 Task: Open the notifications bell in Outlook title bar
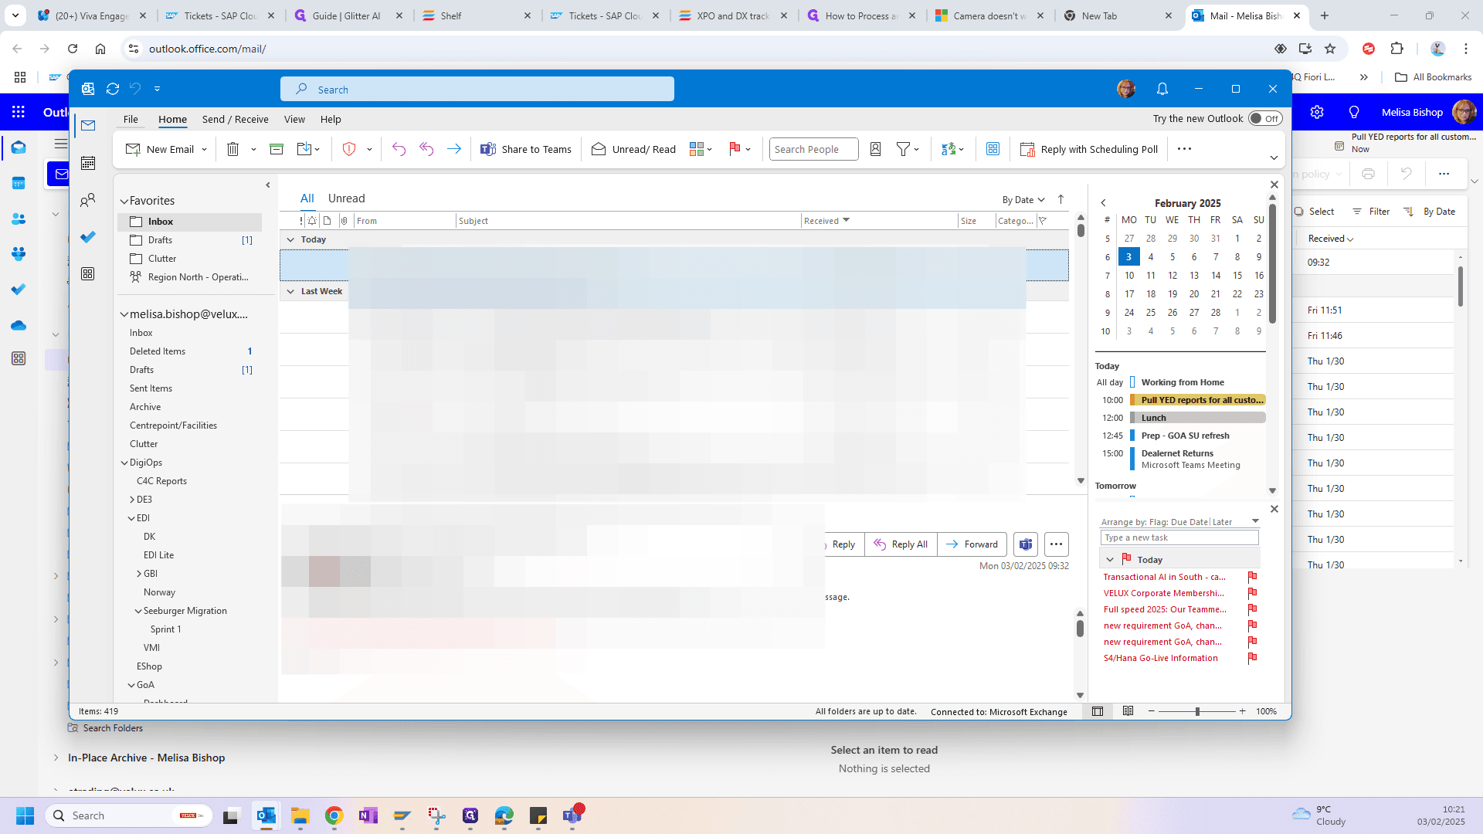click(1162, 89)
